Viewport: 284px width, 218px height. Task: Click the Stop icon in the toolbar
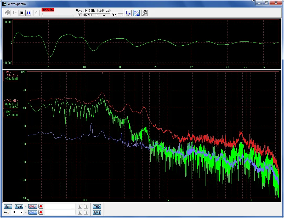pyautogui.click(x=22, y=13)
